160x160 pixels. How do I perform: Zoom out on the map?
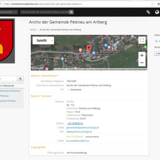(x=142, y=63)
